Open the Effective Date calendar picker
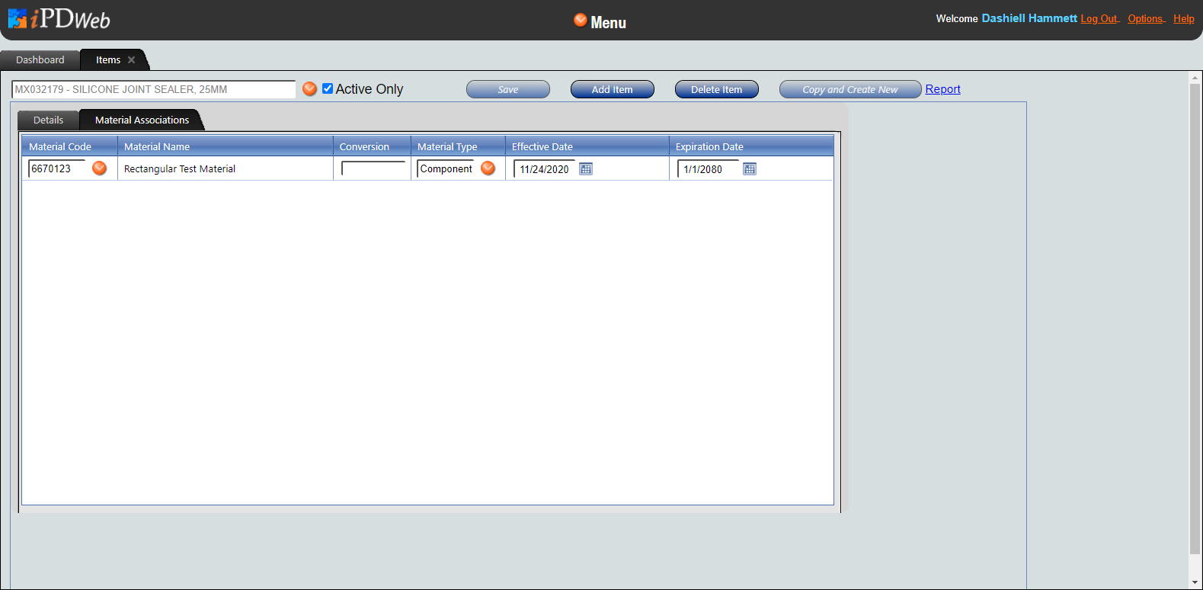The image size is (1203, 590). pyautogui.click(x=586, y=169)
